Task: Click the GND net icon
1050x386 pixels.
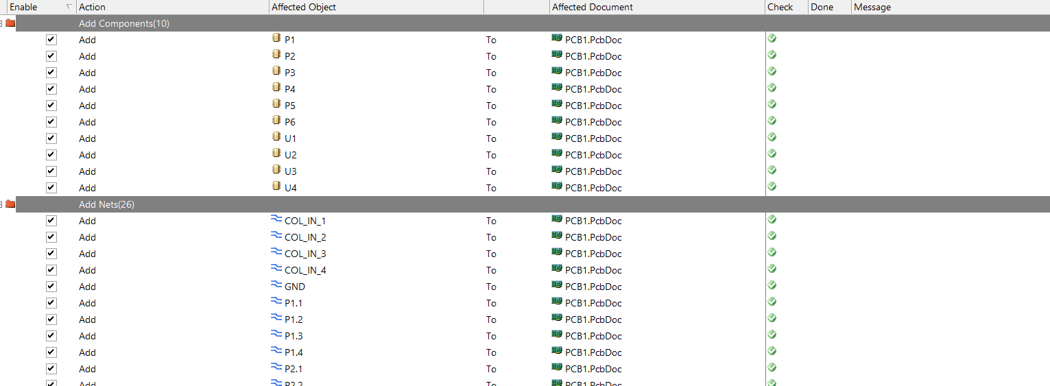Action: [277, 286]
